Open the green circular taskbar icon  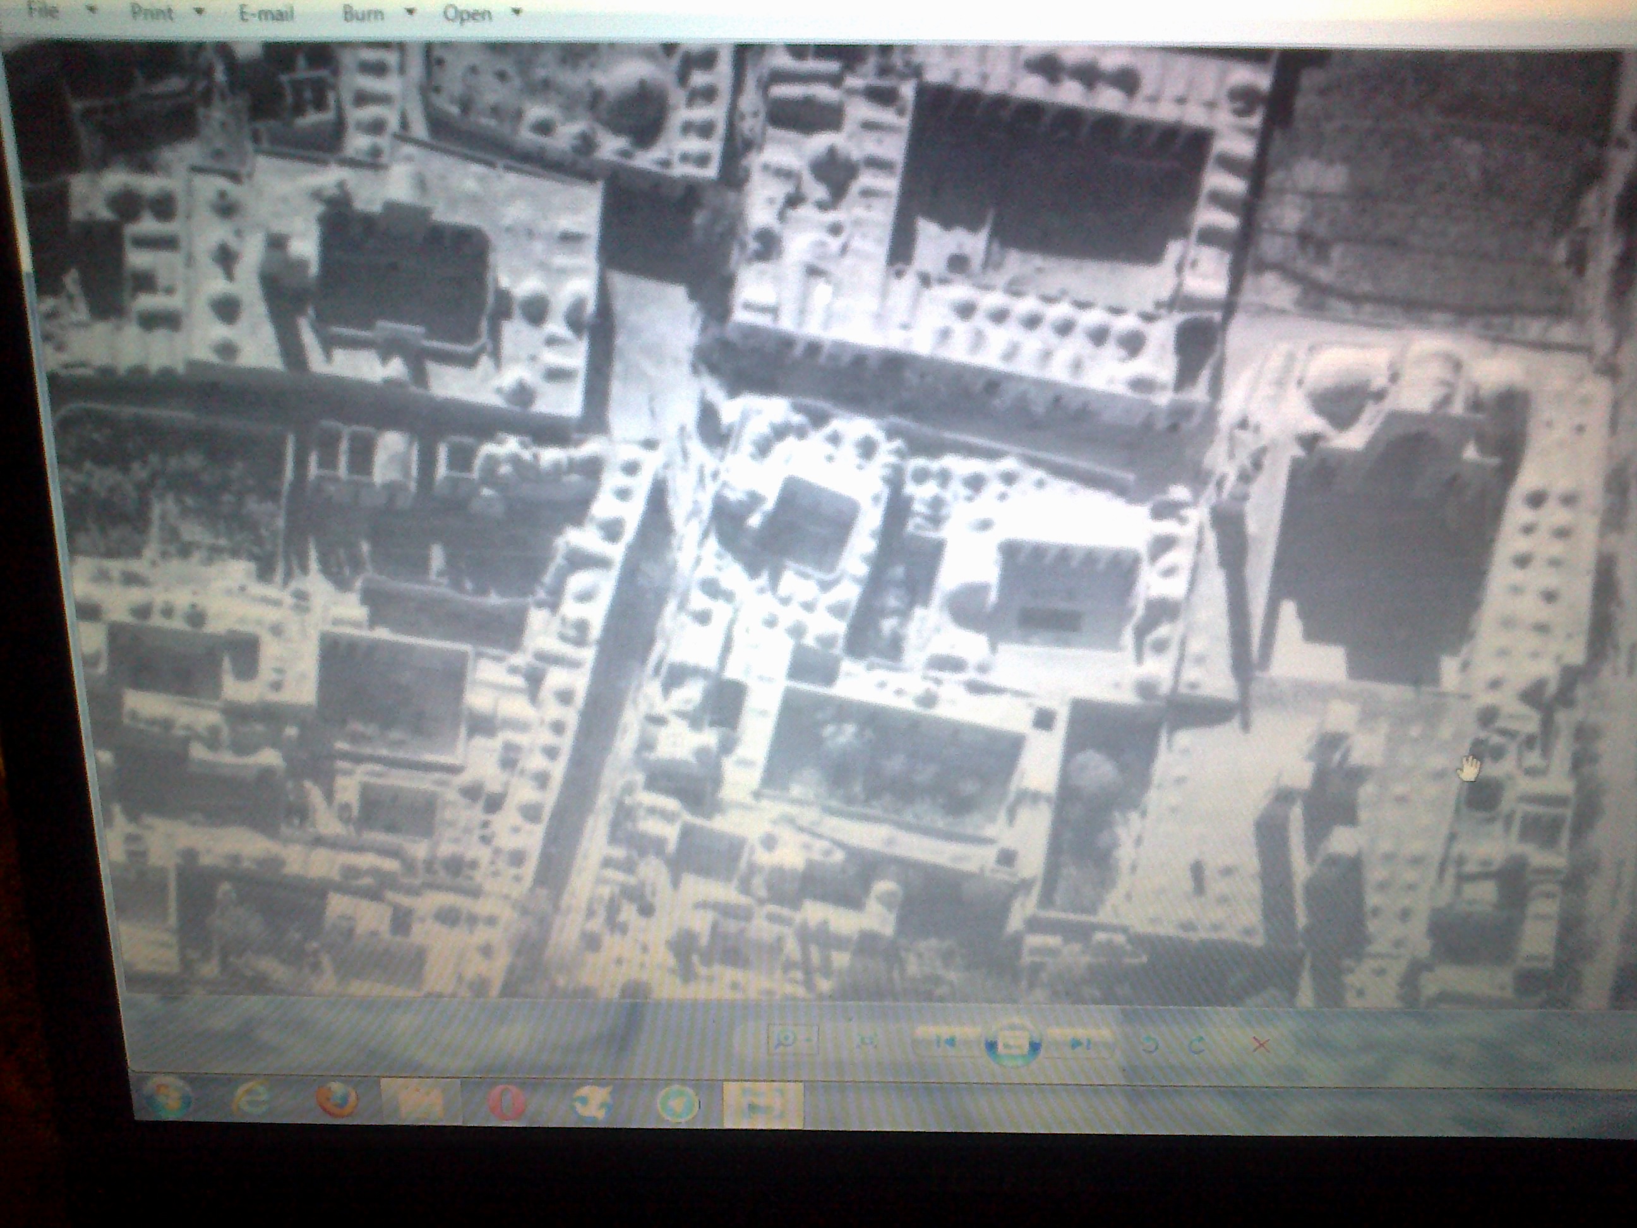click(679, 1104)
